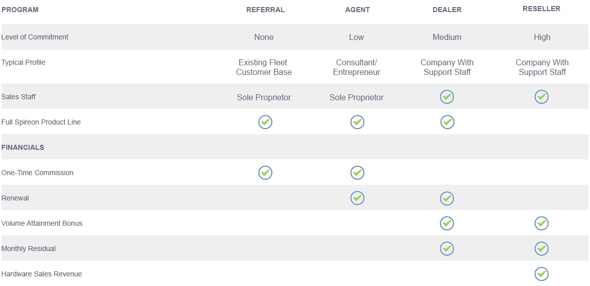Click Dealer checkmark in Renewal row
This screenshot has height=286, width=590.
(x=447, y=198)
